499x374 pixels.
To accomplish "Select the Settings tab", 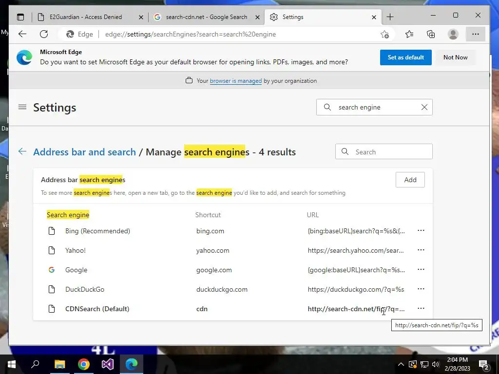I will tap(322, 17).
